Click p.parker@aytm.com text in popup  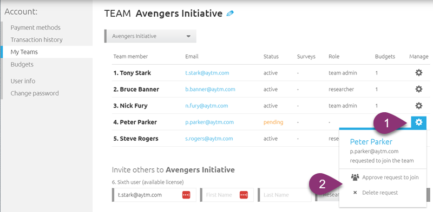point(374,152)
